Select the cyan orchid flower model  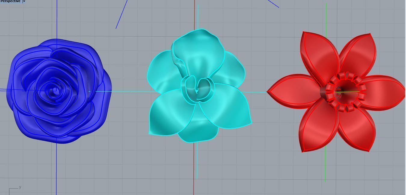[199, 86]
